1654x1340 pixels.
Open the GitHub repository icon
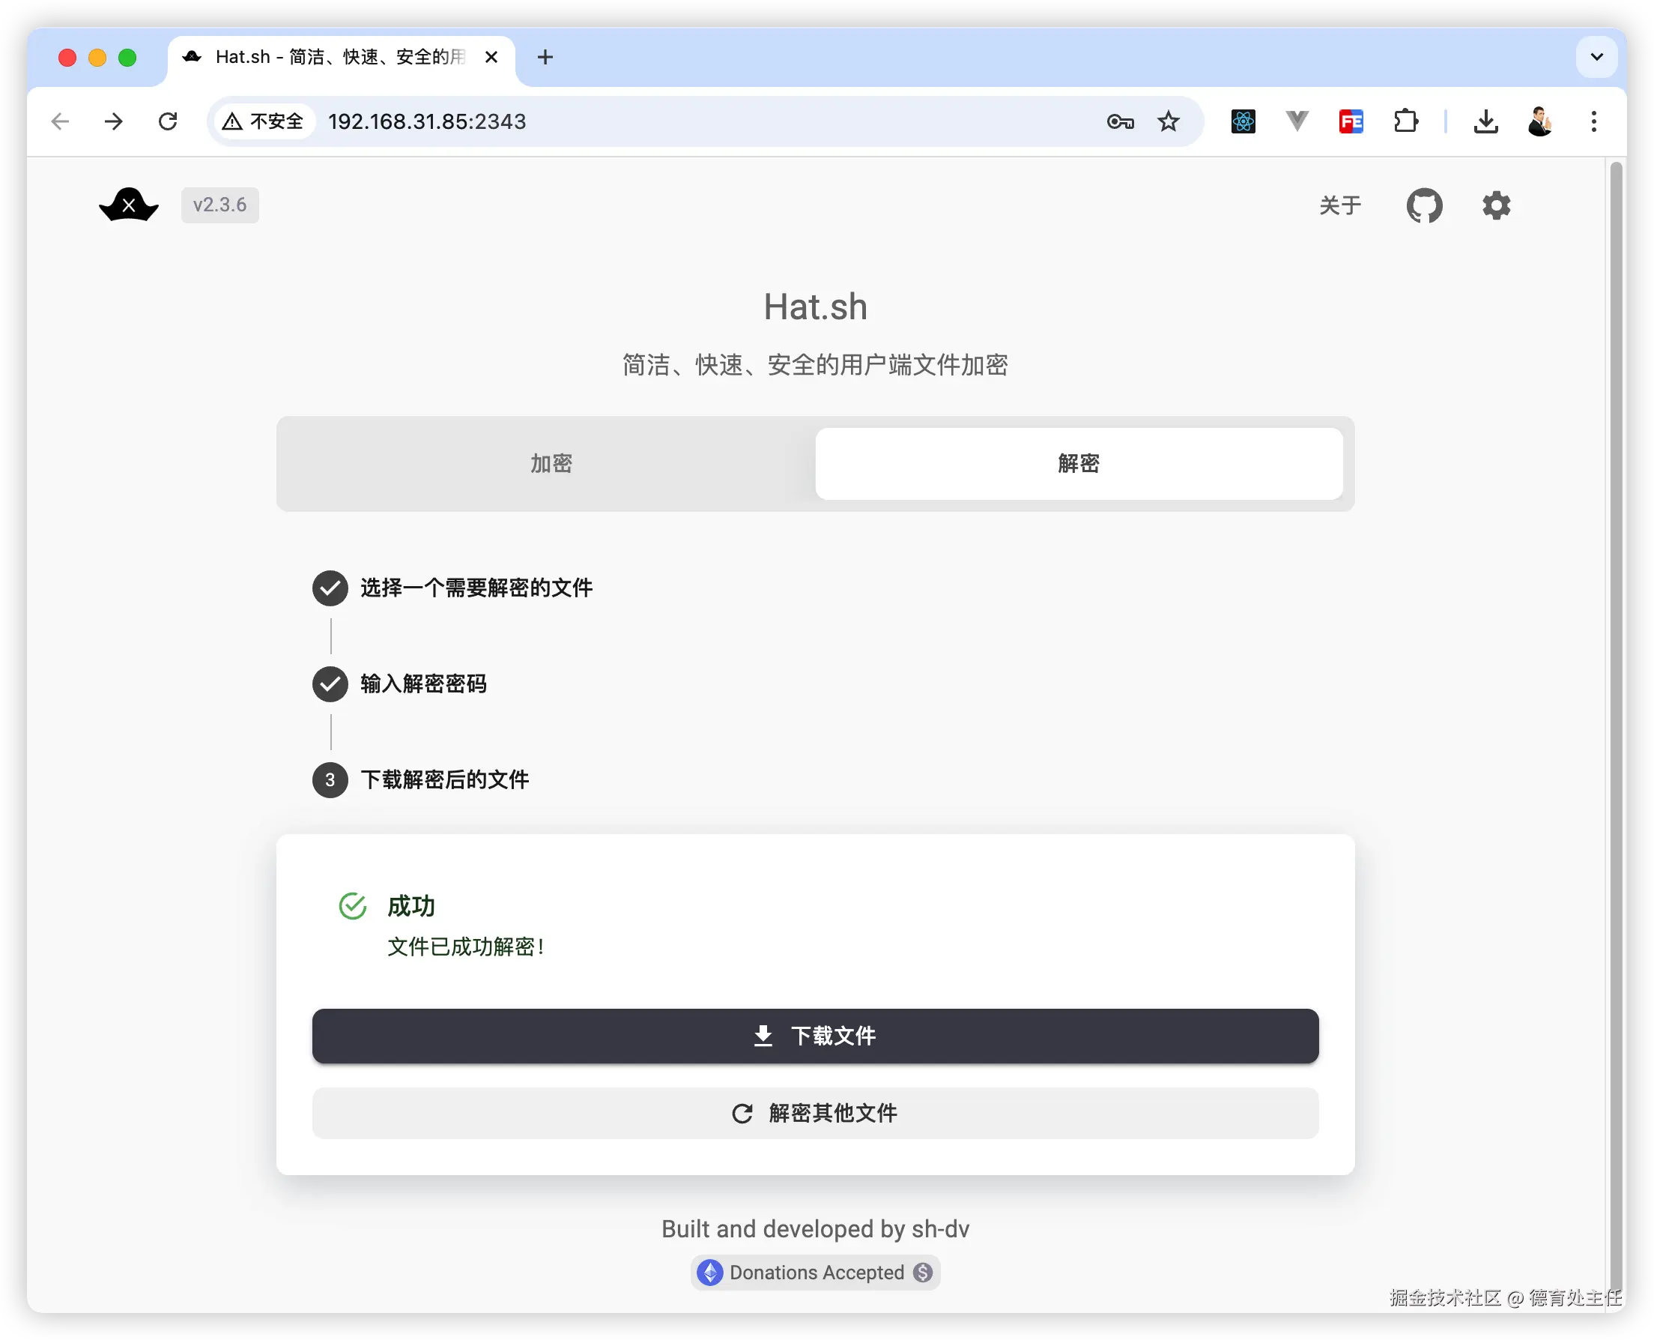pos(1423,205)
